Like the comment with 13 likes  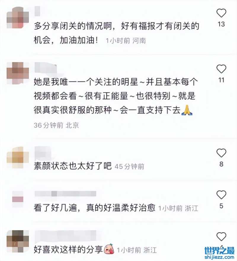point(221,13)
